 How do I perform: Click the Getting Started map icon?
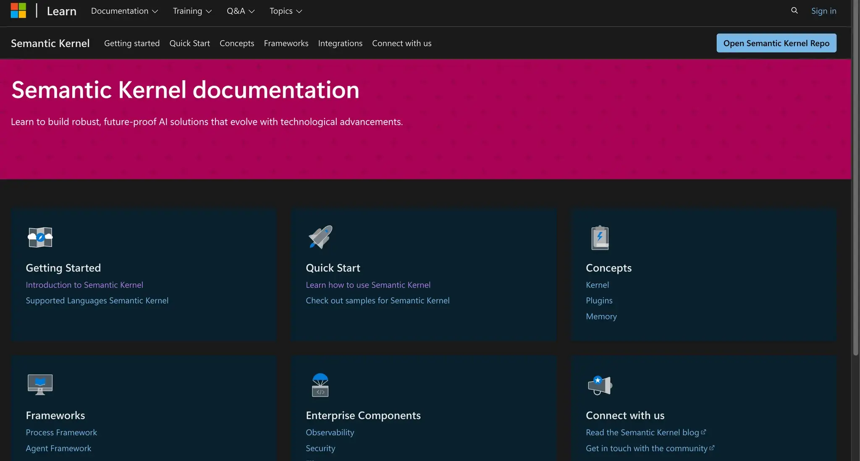40,237
